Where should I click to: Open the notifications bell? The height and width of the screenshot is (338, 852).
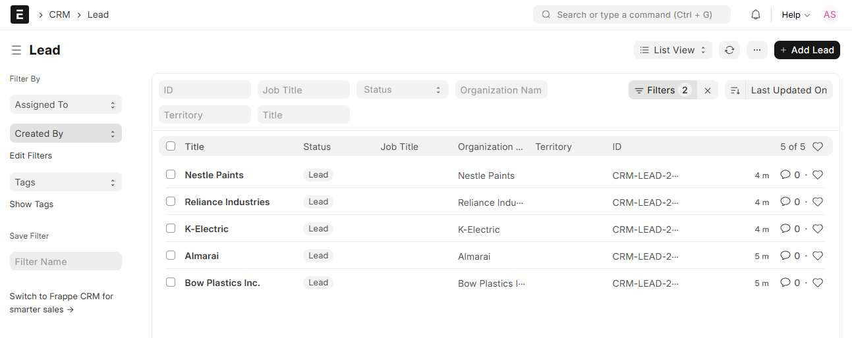[x=756, y=14]
